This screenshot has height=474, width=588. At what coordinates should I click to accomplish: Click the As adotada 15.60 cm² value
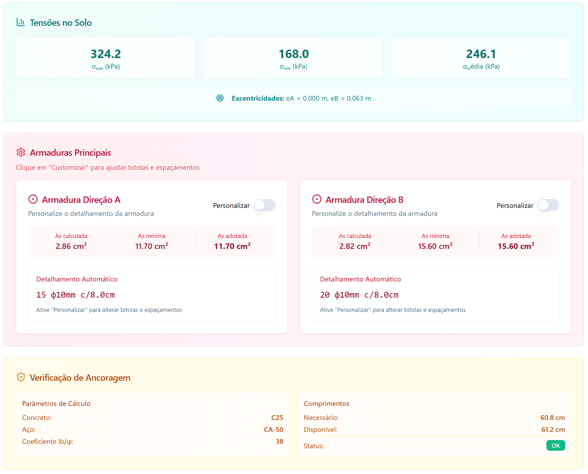516,246
